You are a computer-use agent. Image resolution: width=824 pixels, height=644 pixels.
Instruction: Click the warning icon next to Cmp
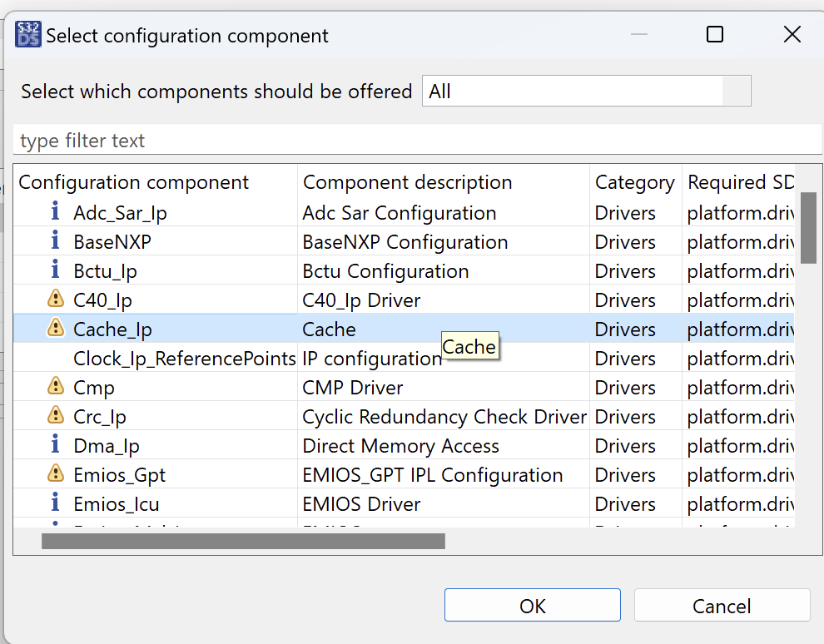tap(56, 387)
